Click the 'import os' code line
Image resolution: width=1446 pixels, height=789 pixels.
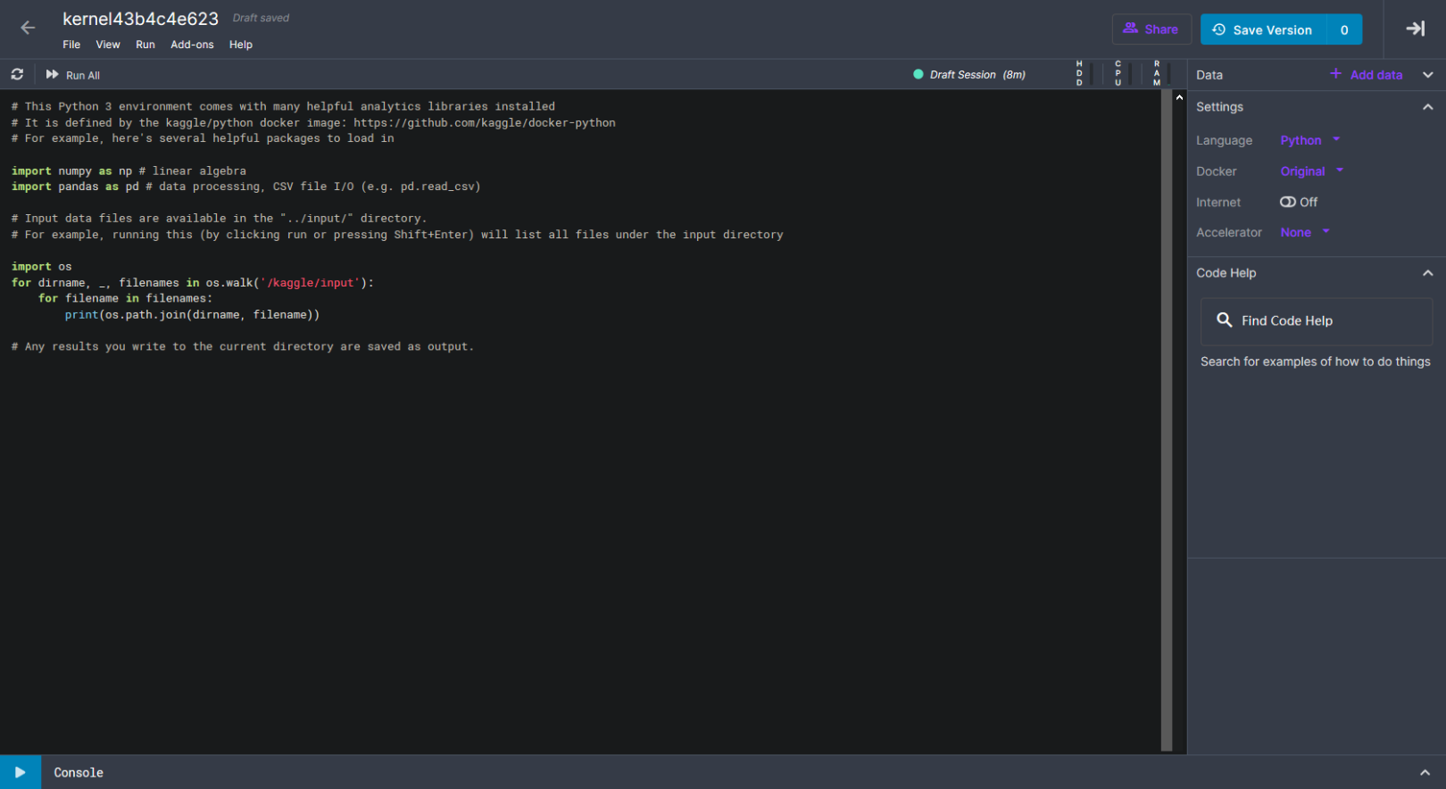click(x=42, y=267)
